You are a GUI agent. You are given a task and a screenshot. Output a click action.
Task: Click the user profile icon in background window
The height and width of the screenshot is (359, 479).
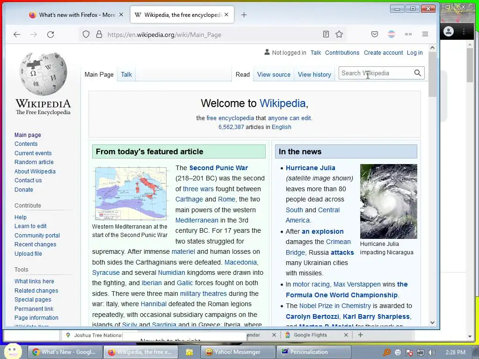coord(449,31)
